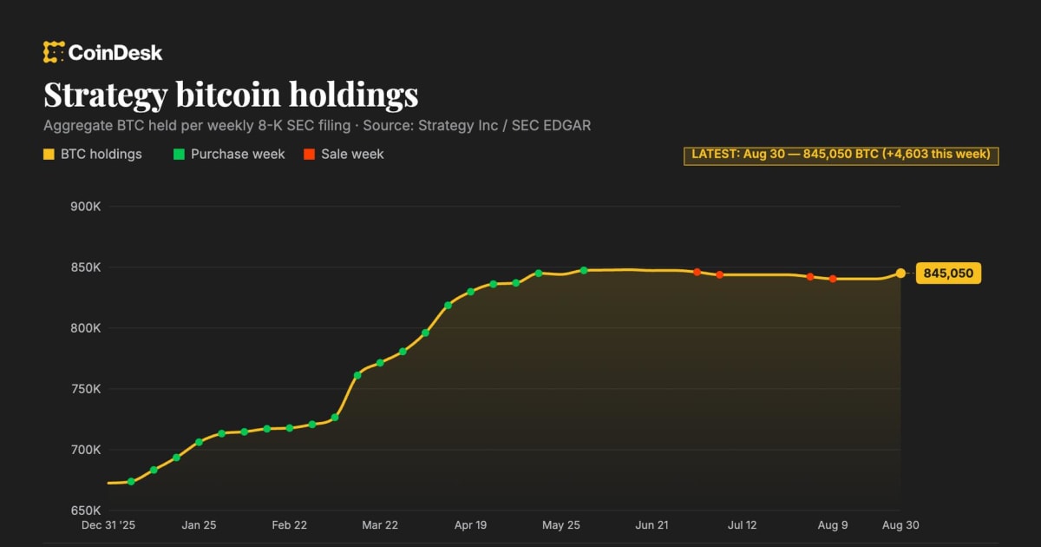Click the 900K y-axis label
1041x547 pixels.
[x=85, y=207]
